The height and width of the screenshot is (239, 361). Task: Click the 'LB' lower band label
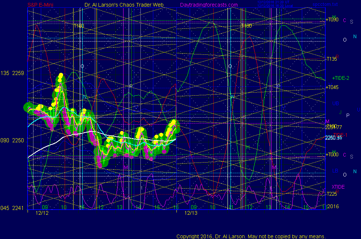(x=335, y=171)
